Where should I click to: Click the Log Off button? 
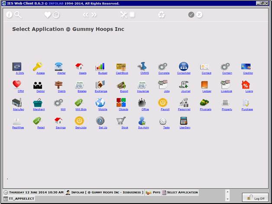pyautogui.click(x=256, y=198)
